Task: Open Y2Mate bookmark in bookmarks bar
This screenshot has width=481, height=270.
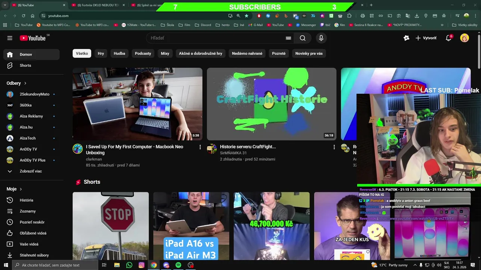Action: click(x=138, y=25)
